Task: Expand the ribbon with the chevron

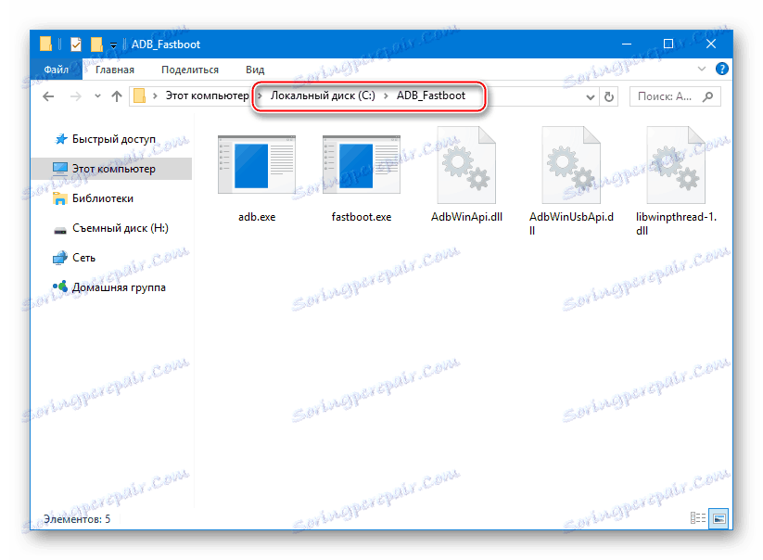Action: (701, 69)
